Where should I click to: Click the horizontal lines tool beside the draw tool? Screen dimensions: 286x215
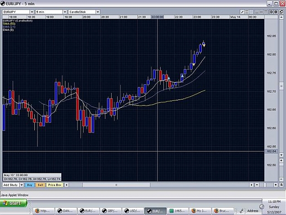(247, 12)
